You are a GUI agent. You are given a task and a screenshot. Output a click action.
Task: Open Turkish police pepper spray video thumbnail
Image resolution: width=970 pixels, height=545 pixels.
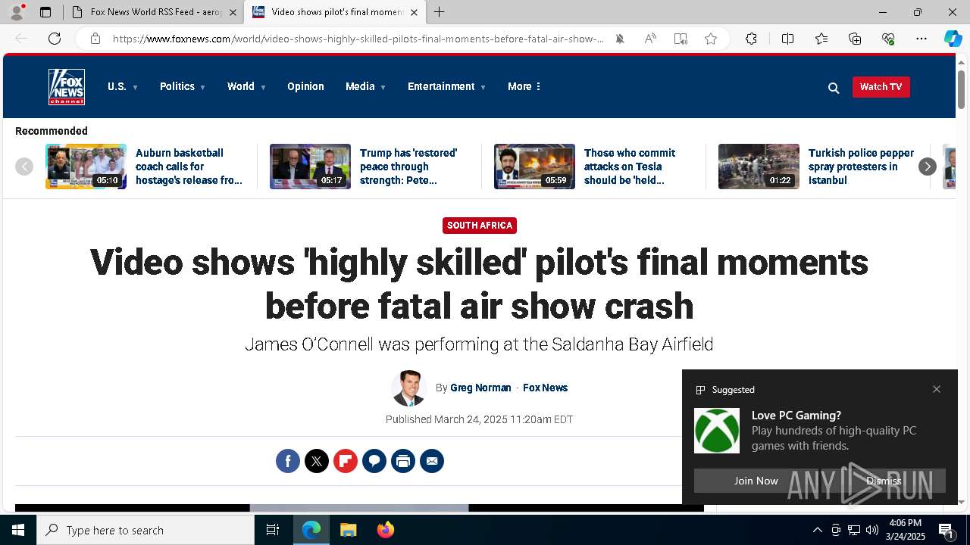tap(759, 167)
